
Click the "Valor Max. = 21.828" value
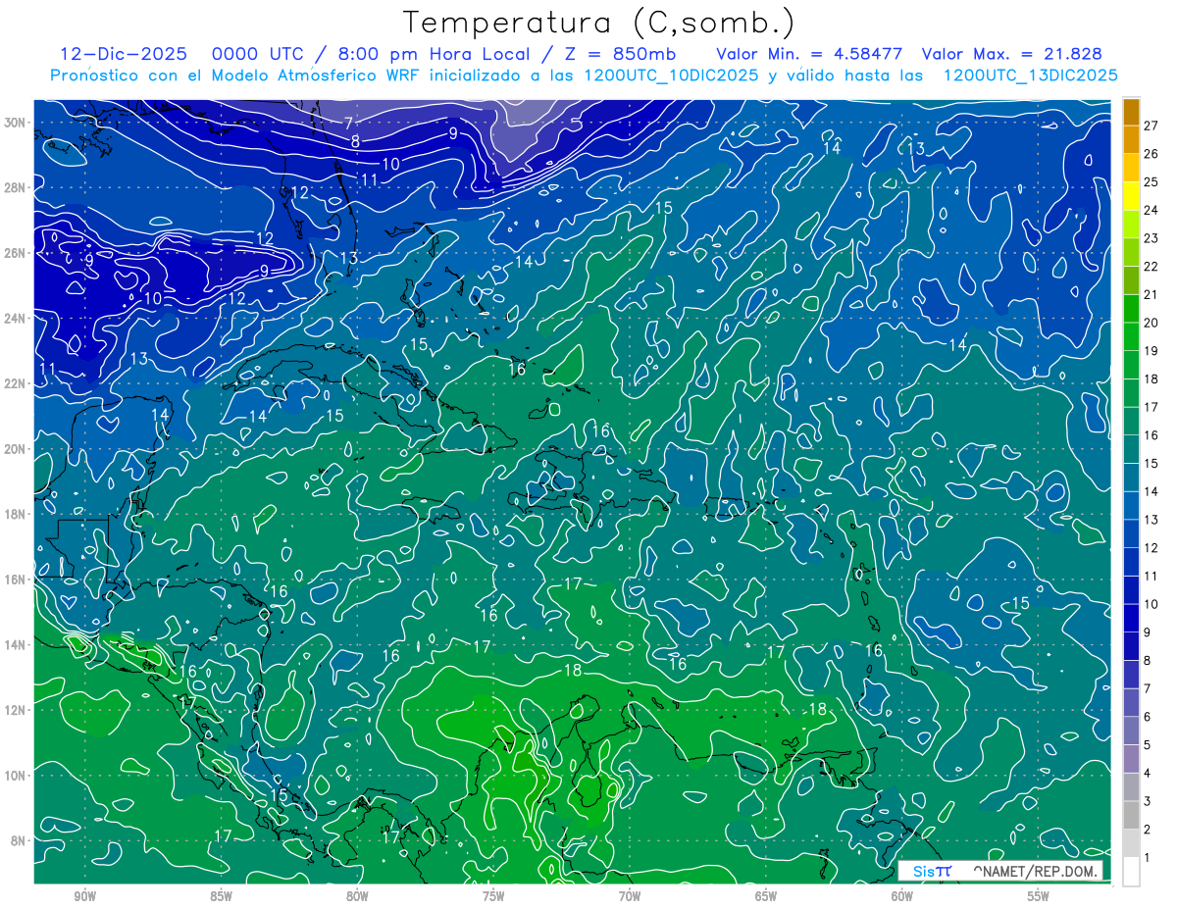[1011, 54]
